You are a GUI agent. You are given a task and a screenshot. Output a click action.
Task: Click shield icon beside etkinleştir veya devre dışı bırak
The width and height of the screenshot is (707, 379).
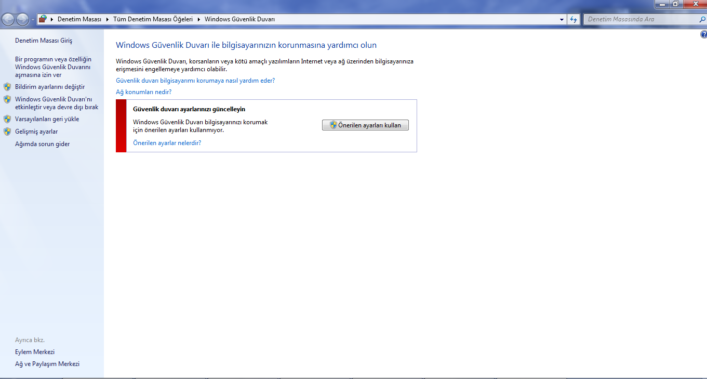click(x=7, y=99)
